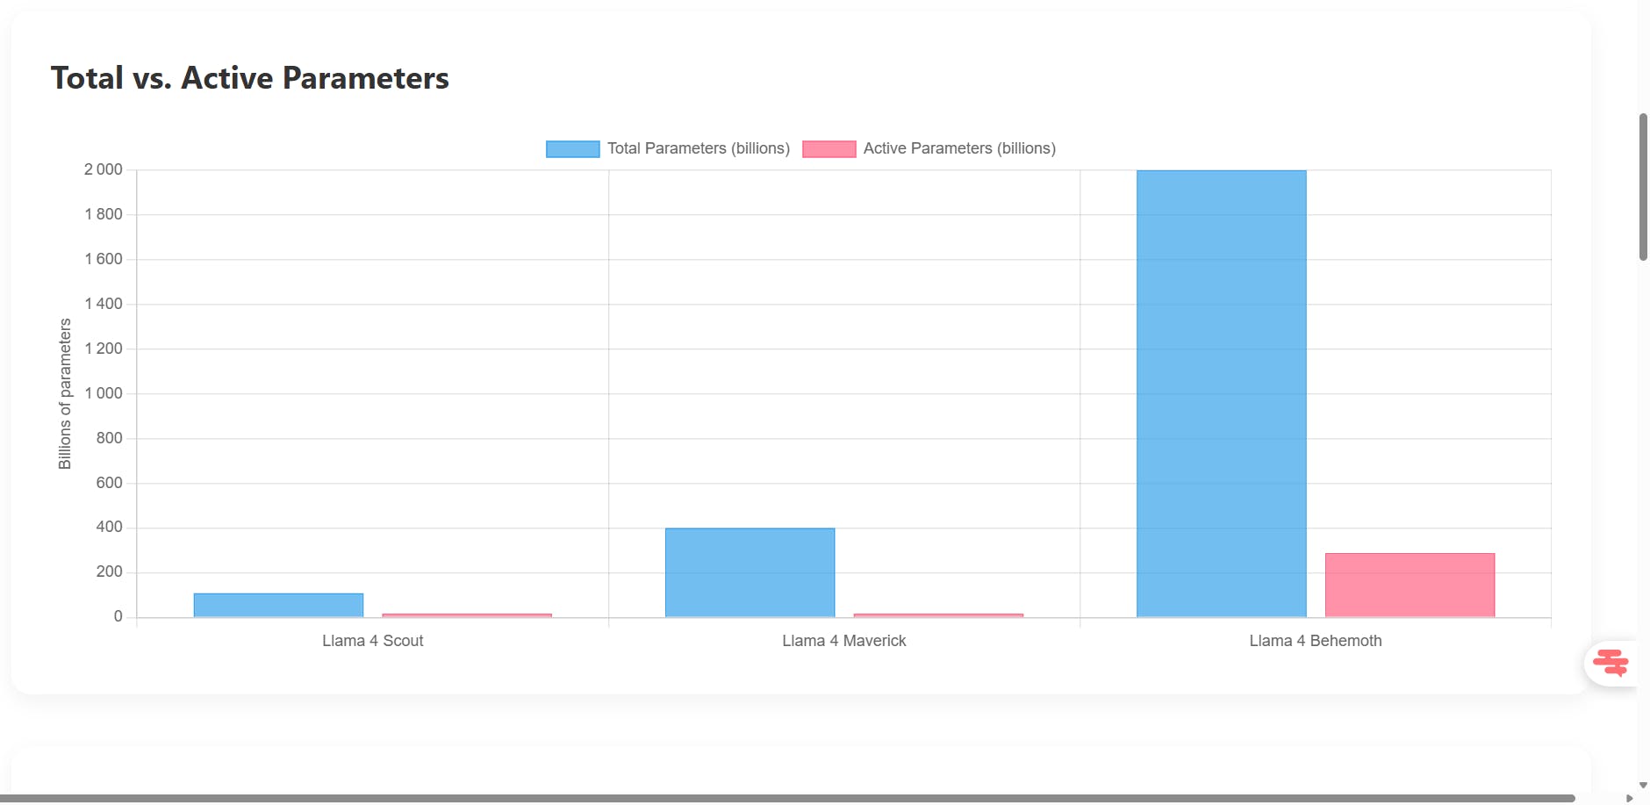Select the thin pink Llama 4 Scout bar
1650x805 pixels.
click(x=467, y=615)
